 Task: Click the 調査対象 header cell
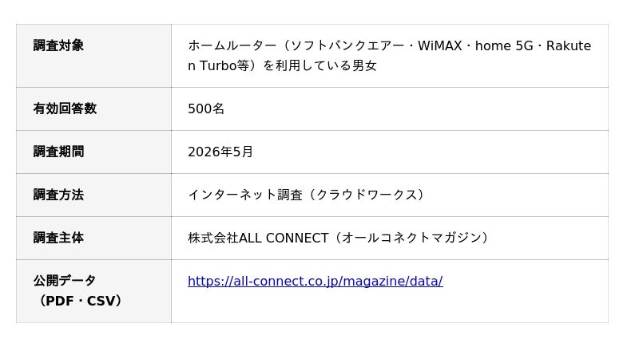(x=93, y=56)
